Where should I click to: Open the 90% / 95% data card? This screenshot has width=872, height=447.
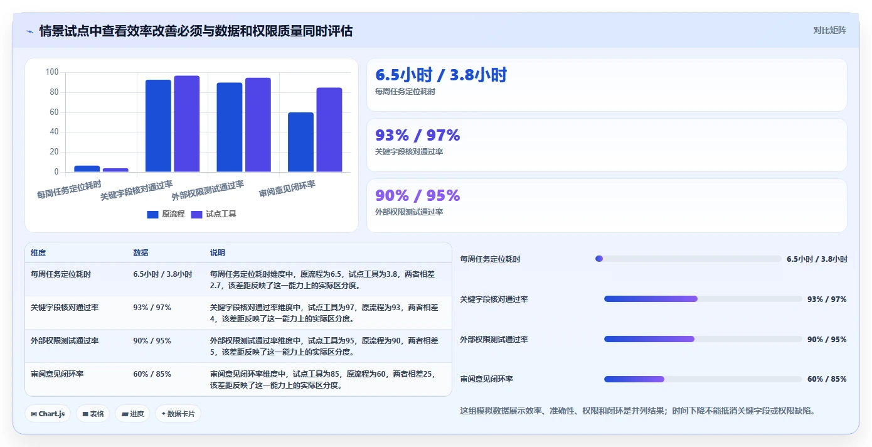[607, 205]
